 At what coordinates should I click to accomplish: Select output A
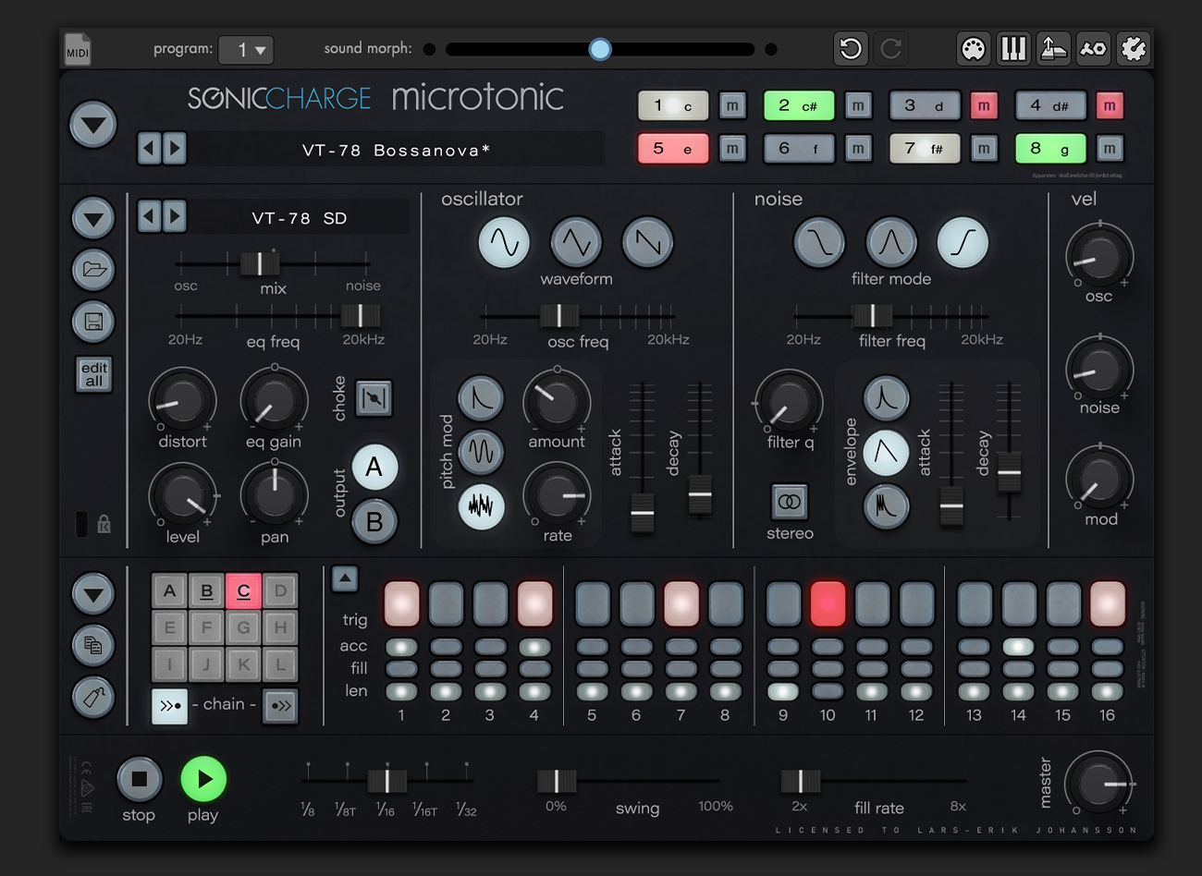[x=374, y=467]
